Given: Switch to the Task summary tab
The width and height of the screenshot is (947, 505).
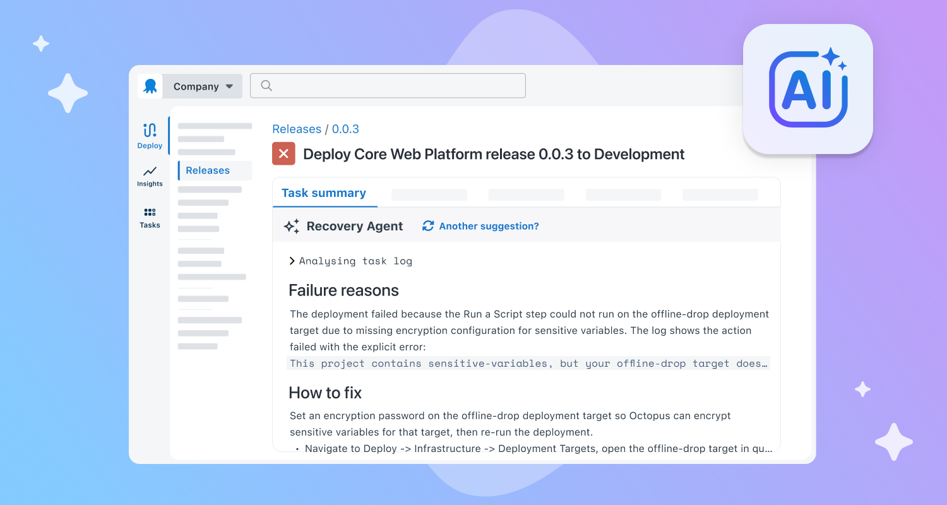Looking at the screenshot, I should [324, 193].
